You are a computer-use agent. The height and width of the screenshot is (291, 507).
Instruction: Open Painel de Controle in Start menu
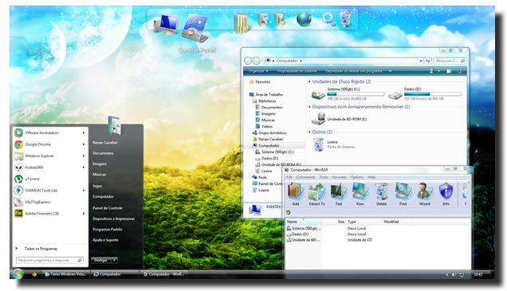point(108,208)
